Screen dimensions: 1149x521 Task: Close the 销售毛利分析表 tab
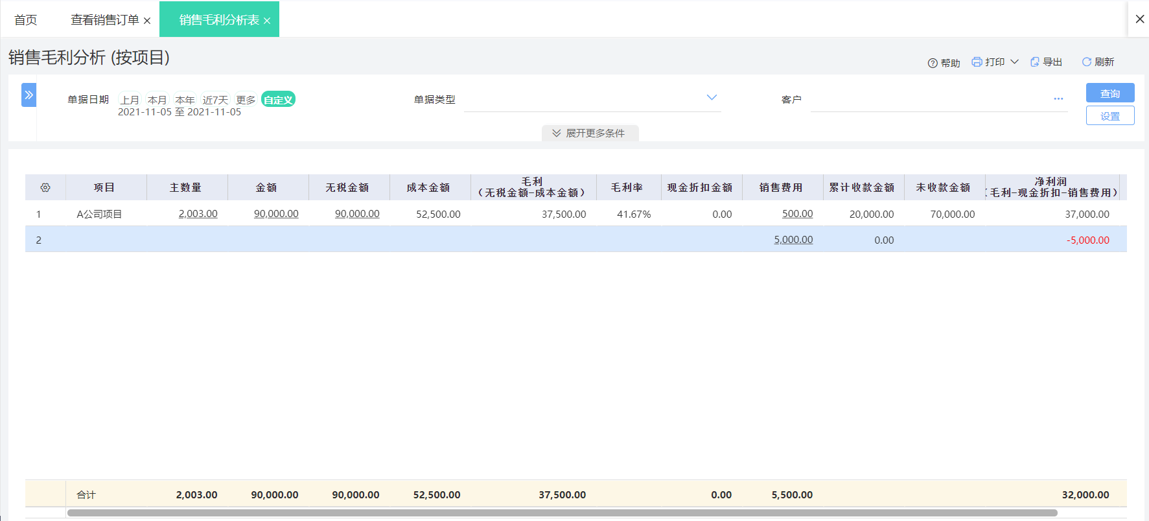click(267, 21)
